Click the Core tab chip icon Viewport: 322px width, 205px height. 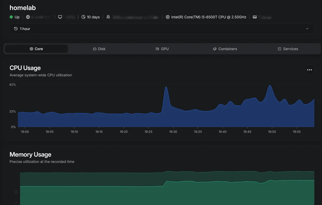point(31,49)
